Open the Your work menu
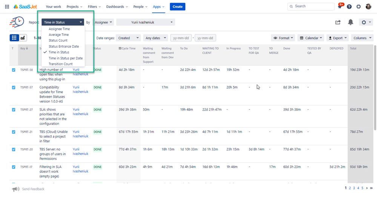This screenshot has width=377, height=198. tap(53, 7)
